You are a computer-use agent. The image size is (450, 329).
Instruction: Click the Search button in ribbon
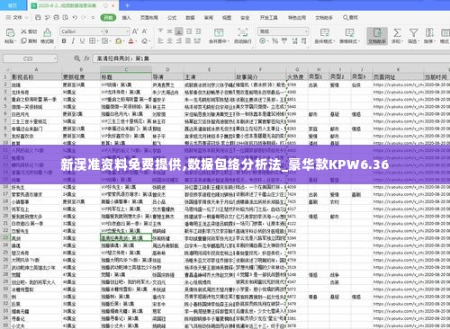pos(350,18)
